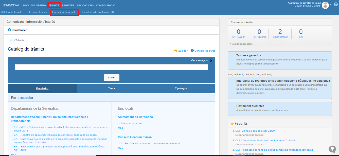The width and height of the screenshot is (339, 156).
Task: Expand Més under Conselh Generau d'Aran
Action: [120, 148]
